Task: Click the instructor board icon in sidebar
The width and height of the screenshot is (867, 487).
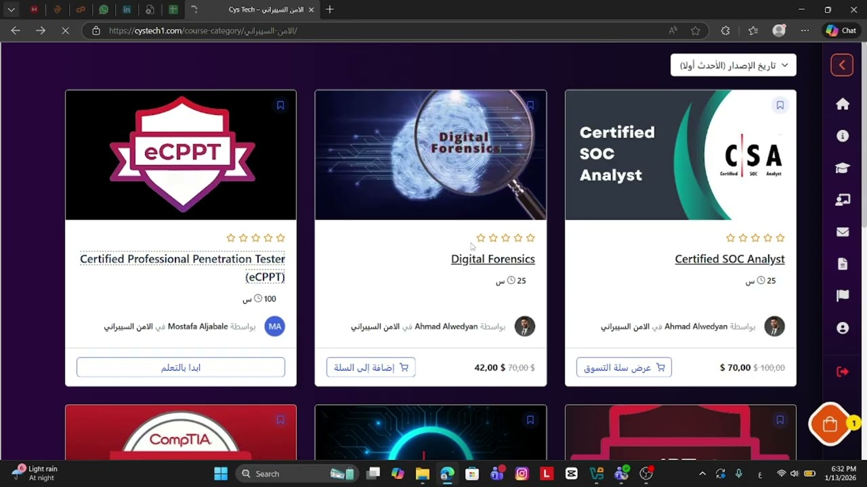Action: click(x=843, y=200)
